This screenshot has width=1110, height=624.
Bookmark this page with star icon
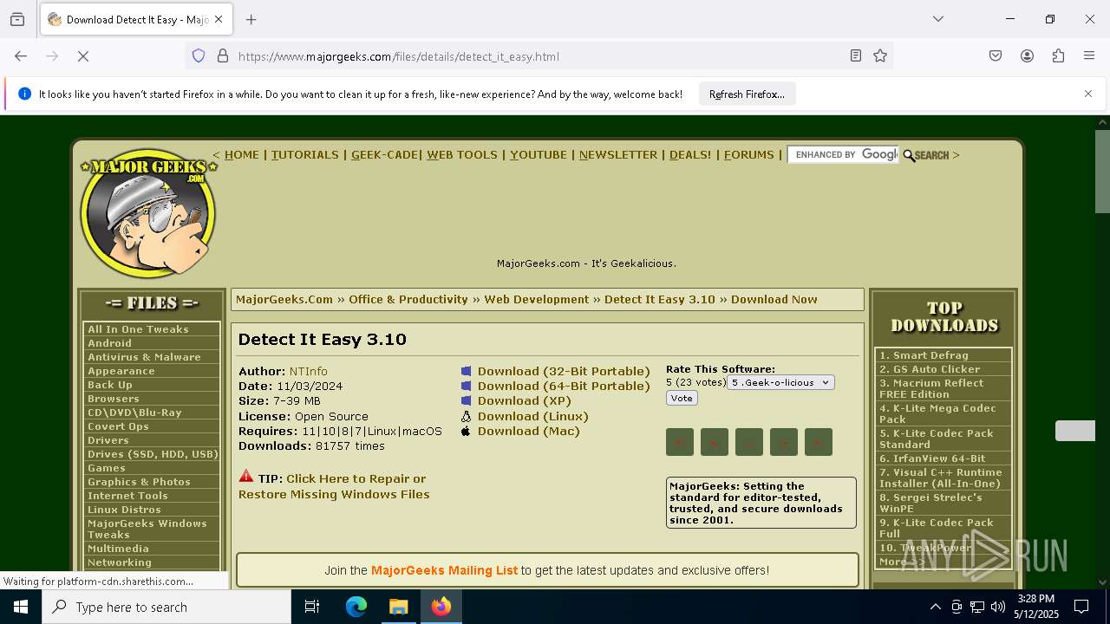[880, 56]
